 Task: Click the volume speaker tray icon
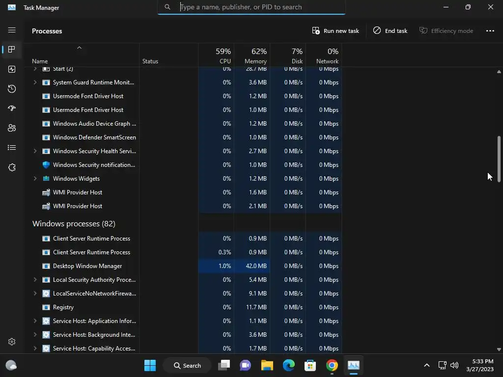click(x=454, y=365)
